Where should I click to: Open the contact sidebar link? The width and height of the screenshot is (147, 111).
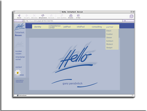point(19,67)
